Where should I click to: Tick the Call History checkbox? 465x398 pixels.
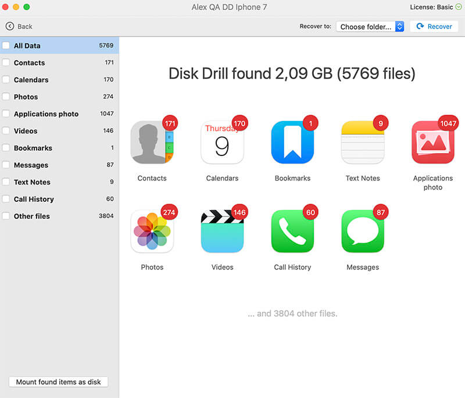click(x=6, y=199)
